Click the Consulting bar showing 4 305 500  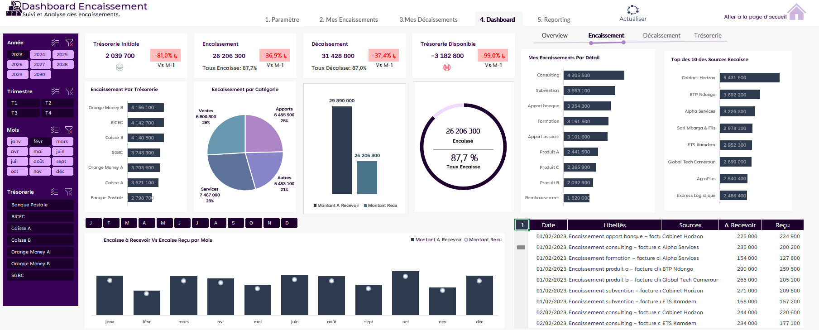(594, 75)
